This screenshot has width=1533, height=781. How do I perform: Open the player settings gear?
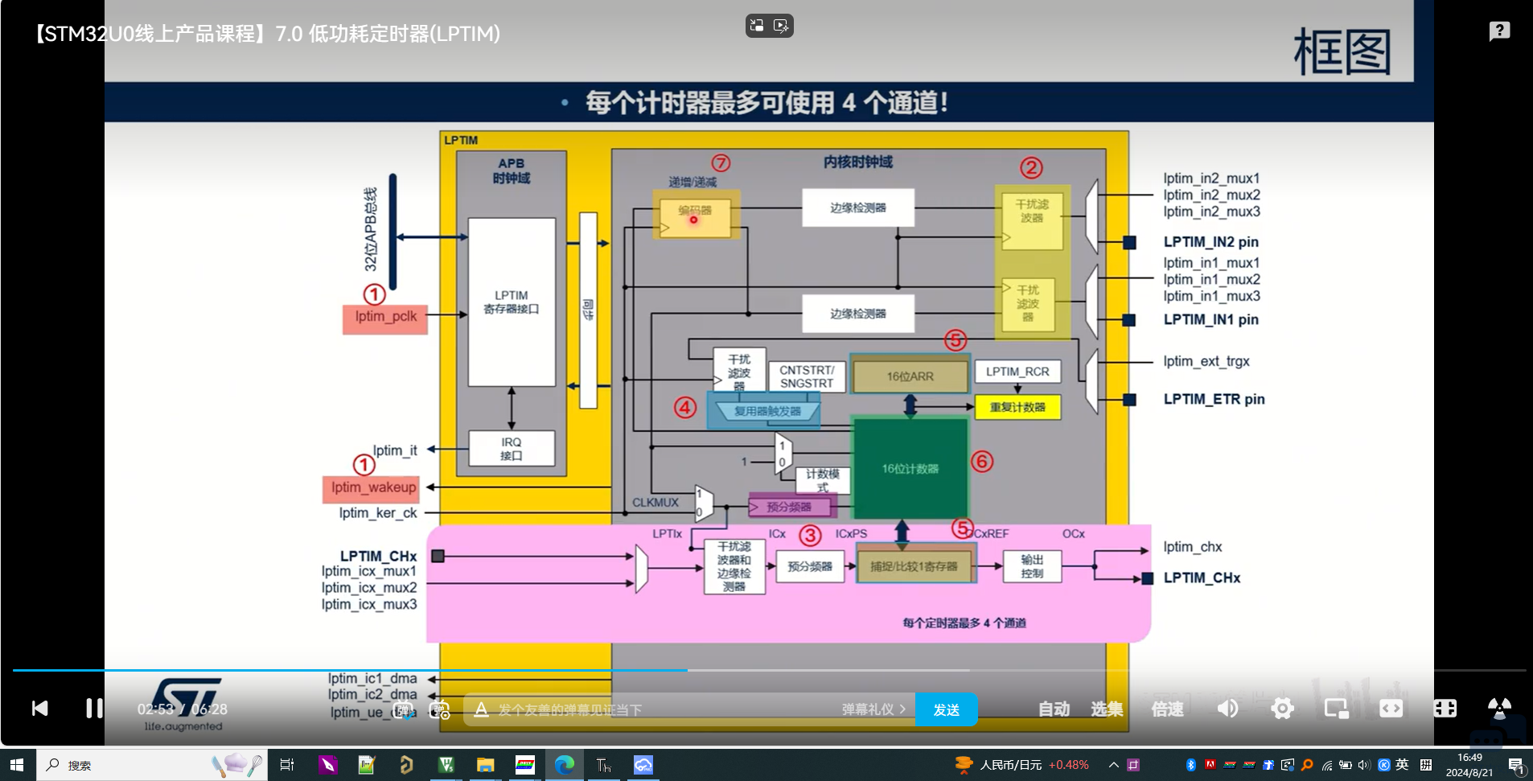click(x=1282, y=708)
